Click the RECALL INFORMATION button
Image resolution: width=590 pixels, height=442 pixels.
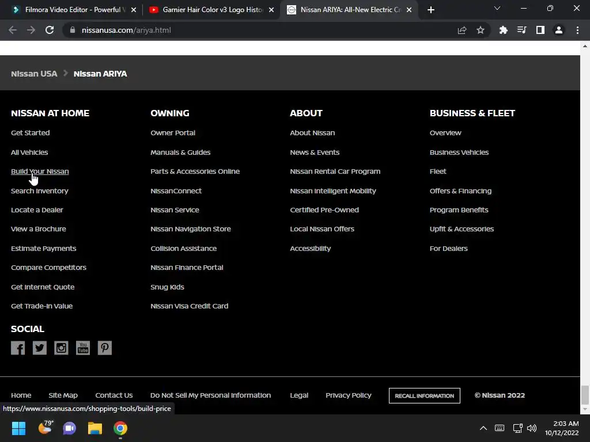click(425, 396)
